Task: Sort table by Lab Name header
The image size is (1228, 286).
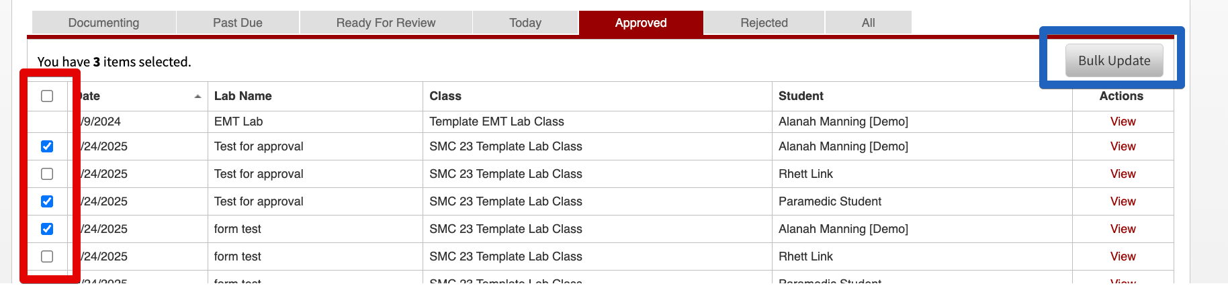Action: (243, 96)
